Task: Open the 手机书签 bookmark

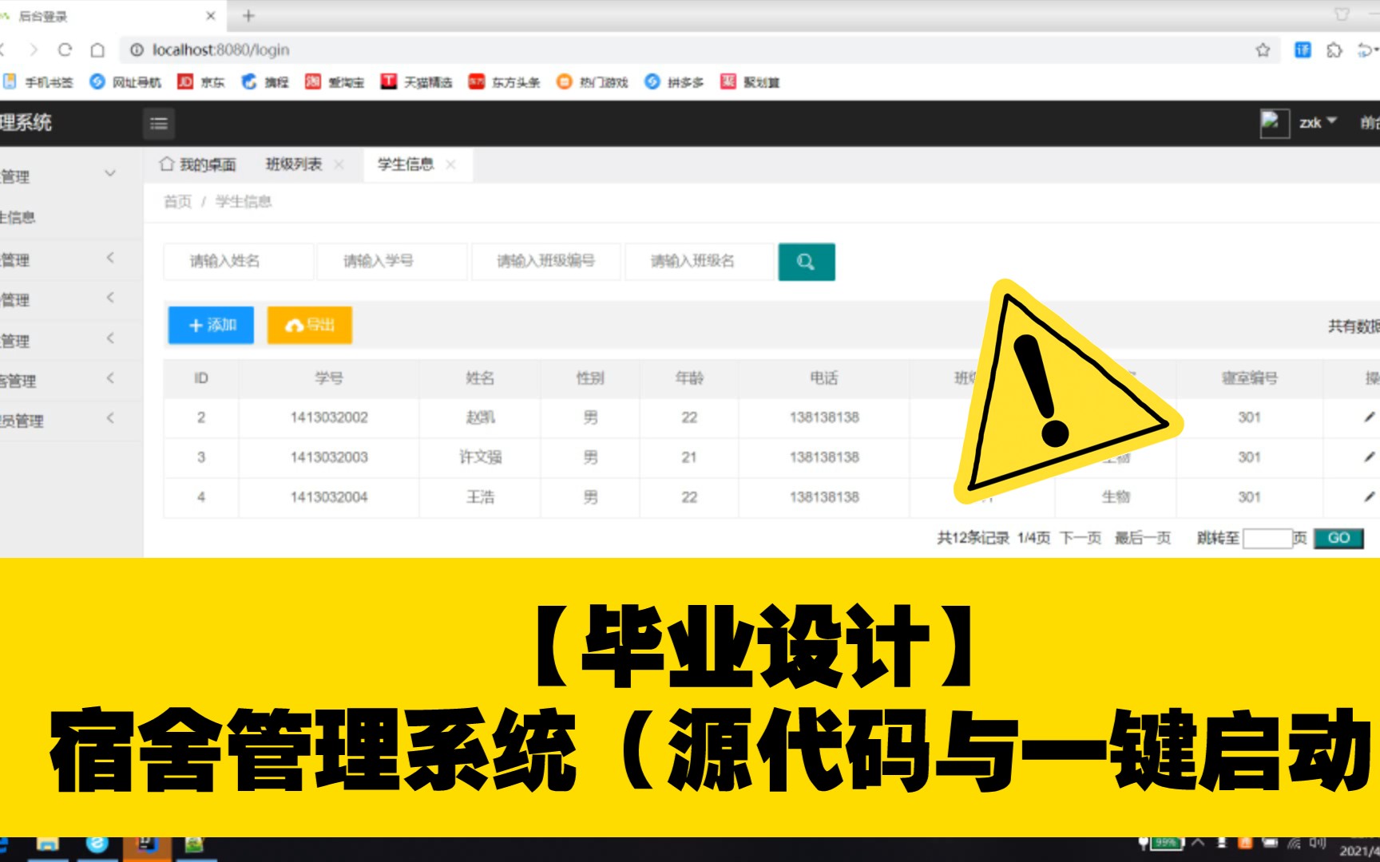Action: click(x=38, y=81)
